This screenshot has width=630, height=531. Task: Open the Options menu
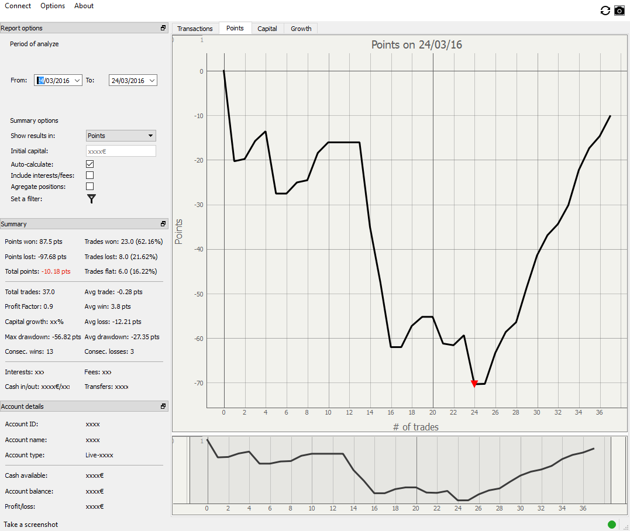(x=53, y=6)
